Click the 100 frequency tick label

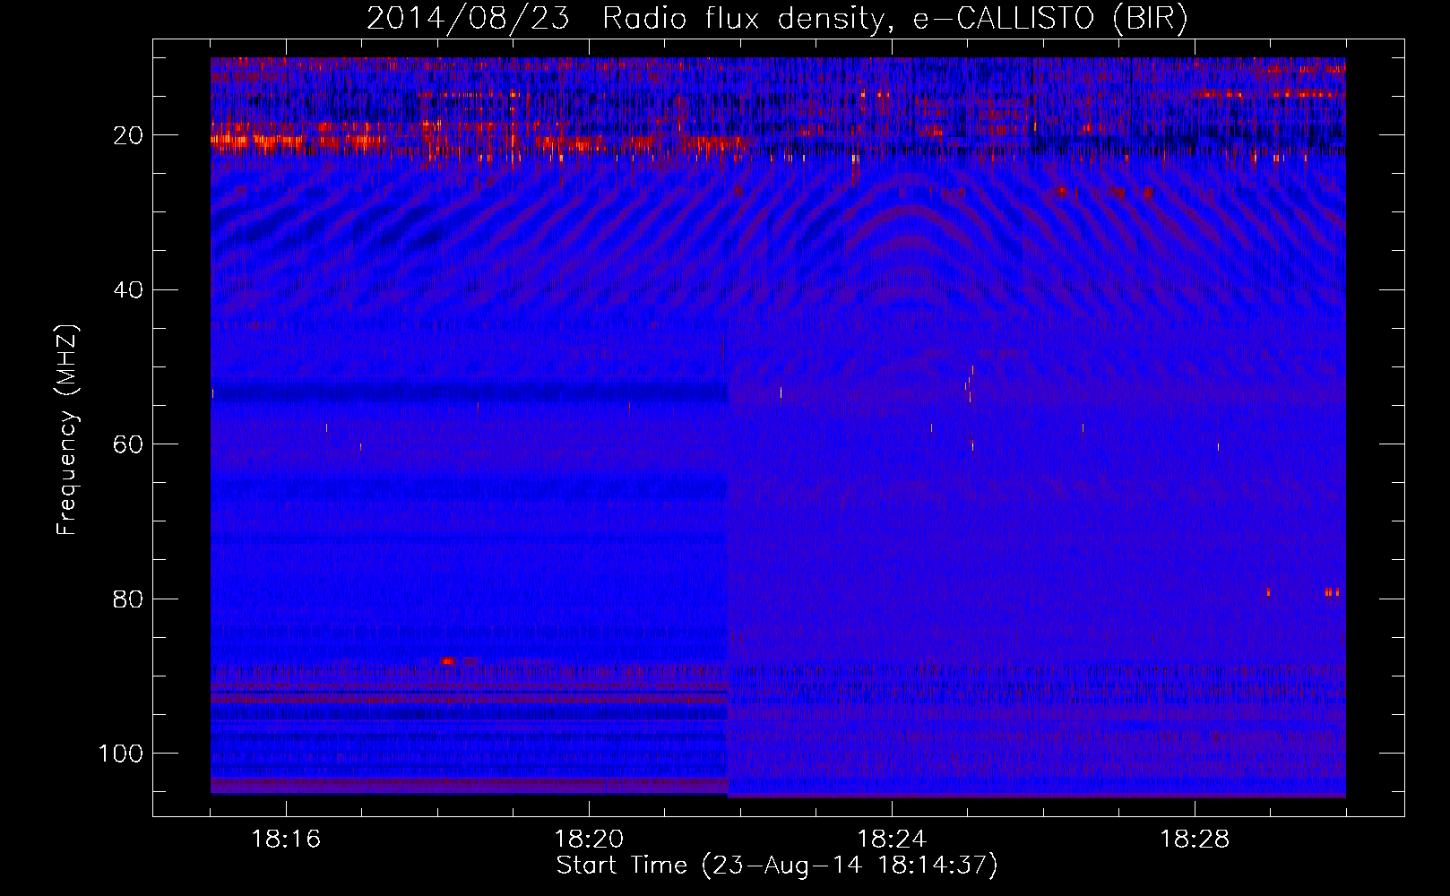[121, 754]
